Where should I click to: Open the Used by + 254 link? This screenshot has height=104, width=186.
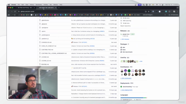141,61
